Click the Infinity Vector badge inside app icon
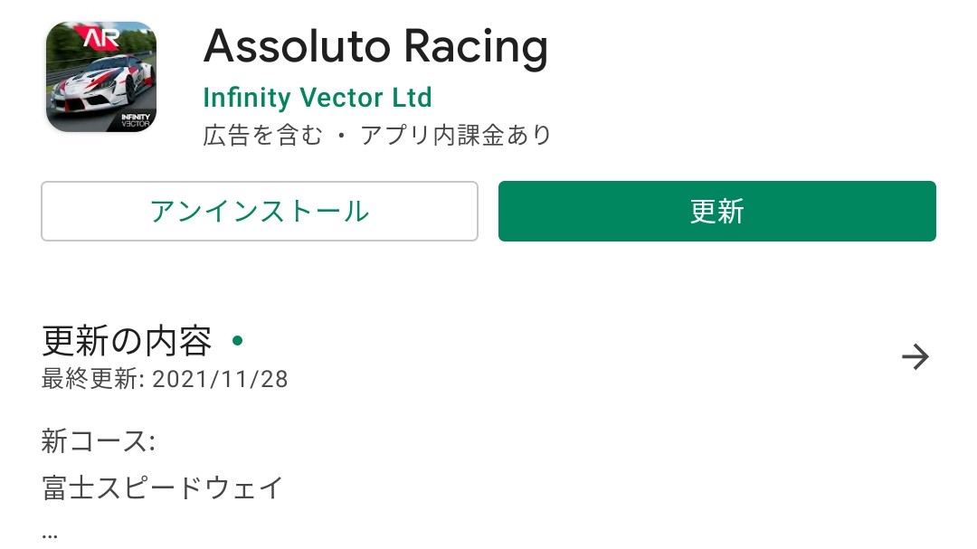 pos(135,120)
